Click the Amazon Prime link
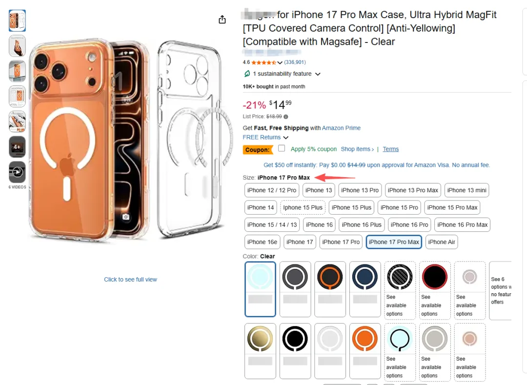Viewport: 527px width, 385px height. tap(342, 128)
